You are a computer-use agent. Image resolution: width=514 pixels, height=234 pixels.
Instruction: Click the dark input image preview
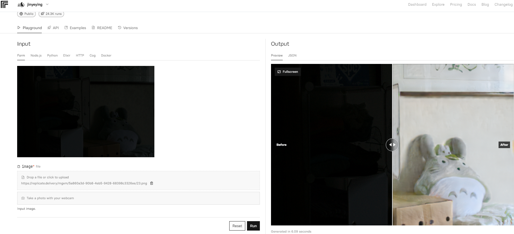[x=86, y=112]
